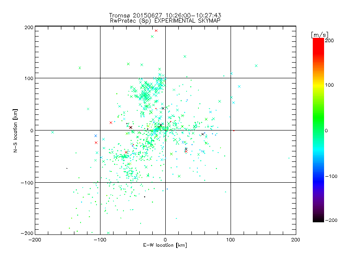Click the blue X marker near (-107, -10)

[x=96, y=136]
